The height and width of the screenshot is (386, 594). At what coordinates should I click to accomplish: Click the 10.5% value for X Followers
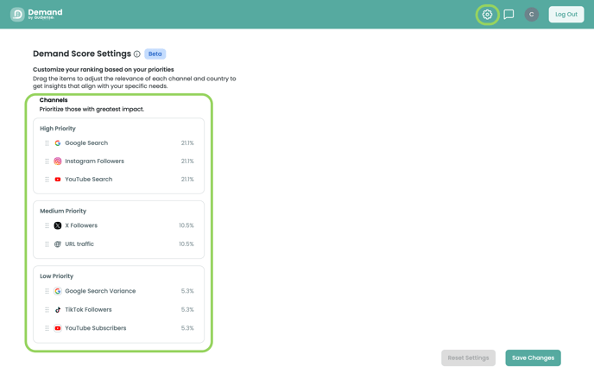pos(186,225)
